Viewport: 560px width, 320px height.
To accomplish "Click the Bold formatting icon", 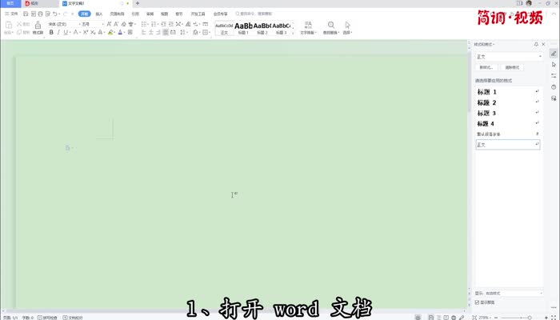I will [51, 33].
